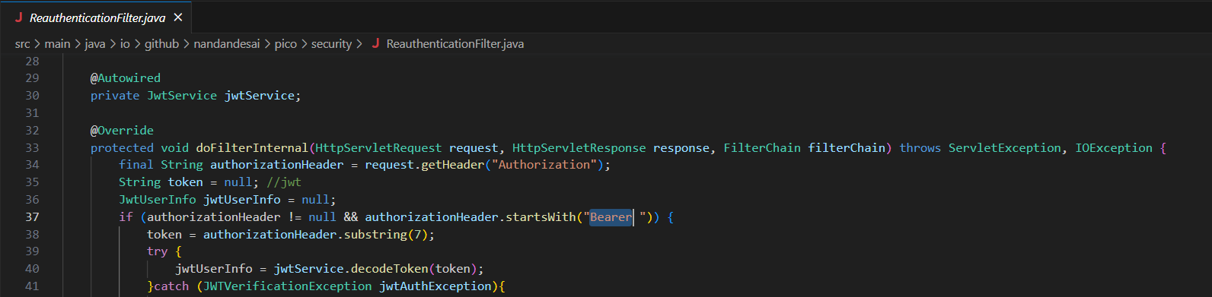Click line number 41 in the gutter
Image resolution: width=1212 pixels, height=297 pixels.
32,286
